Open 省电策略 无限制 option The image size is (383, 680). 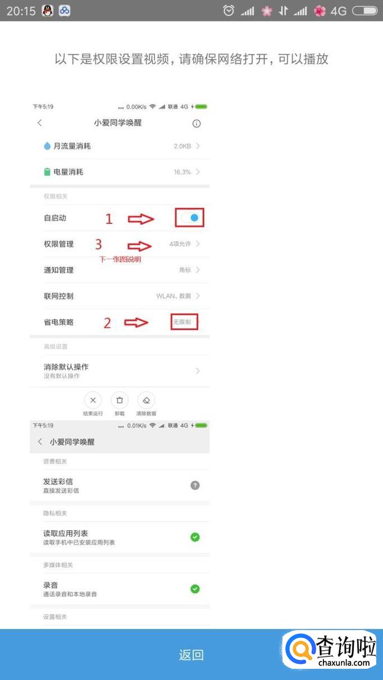click(x=185, y=322)
